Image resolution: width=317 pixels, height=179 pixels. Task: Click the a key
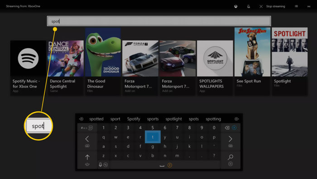tap(104, 146)
